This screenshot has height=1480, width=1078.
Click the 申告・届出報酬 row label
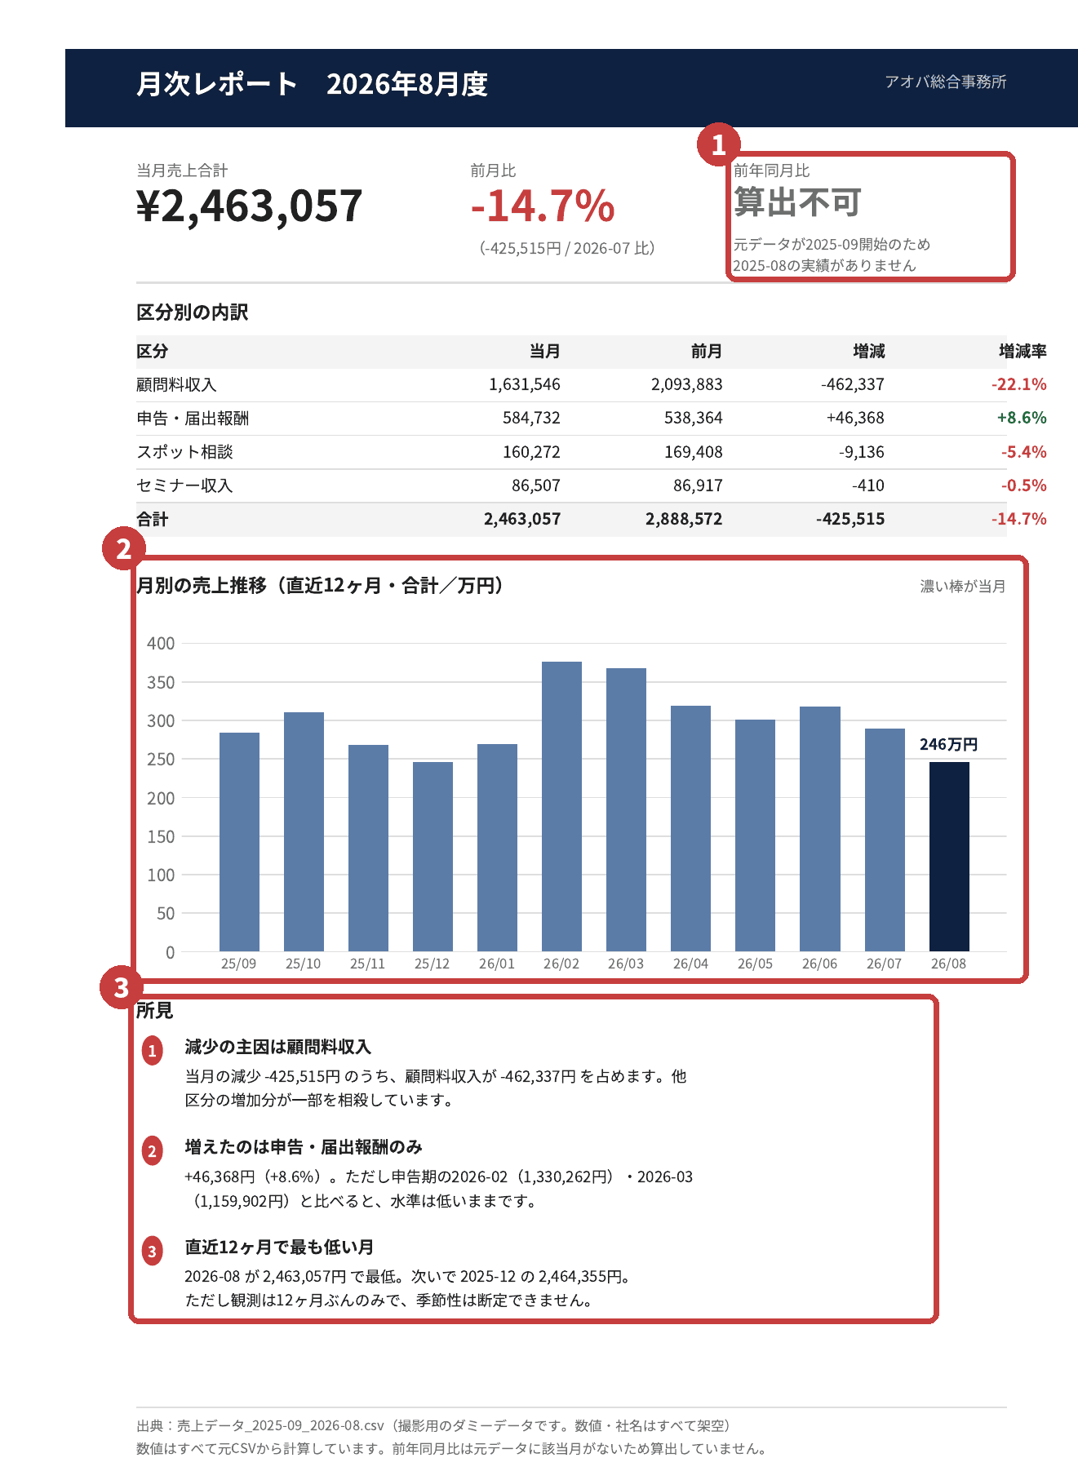coord(193,419)
